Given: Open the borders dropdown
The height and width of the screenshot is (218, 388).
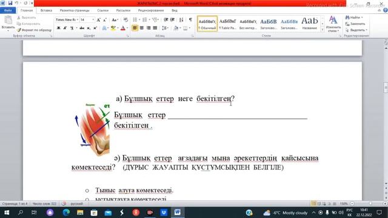Looking at the screenshot, I should pyautogui.click(x=190, y=28).
